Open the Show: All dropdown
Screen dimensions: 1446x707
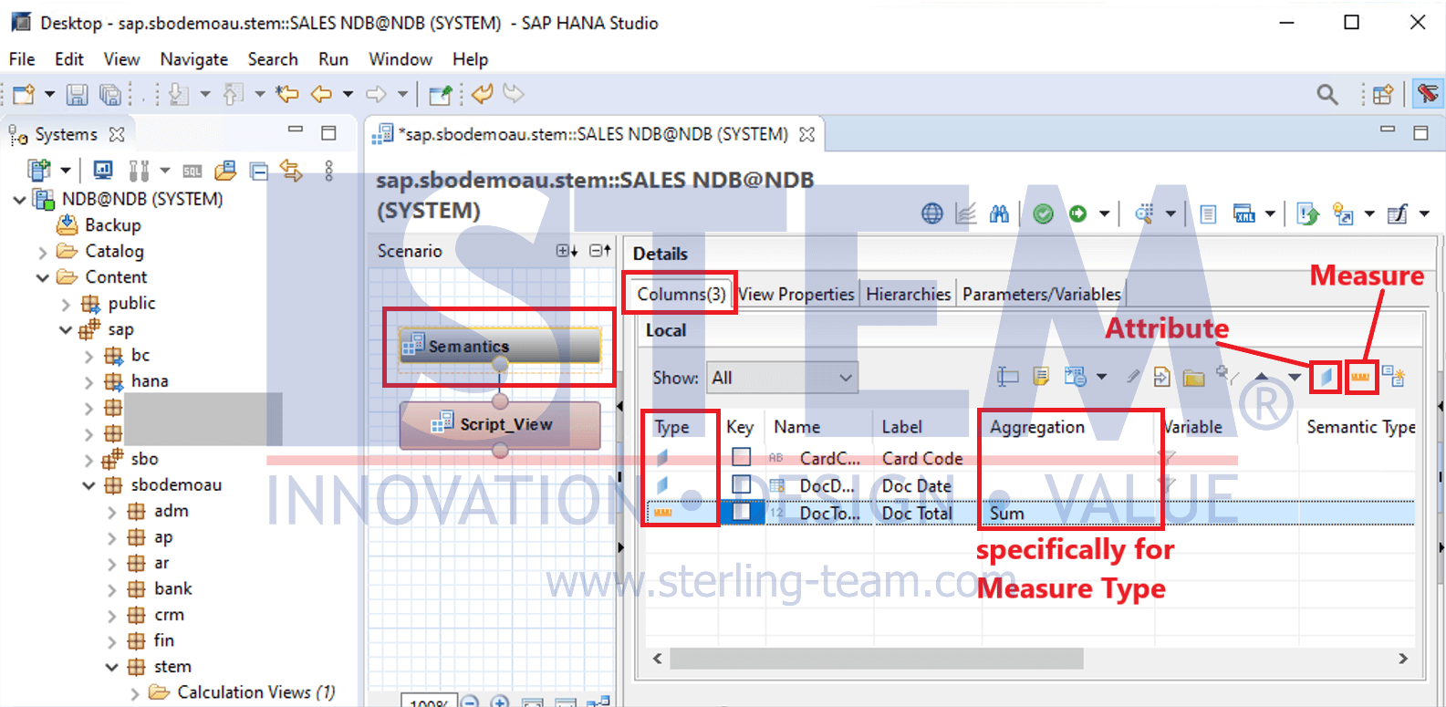click(783, 378)
